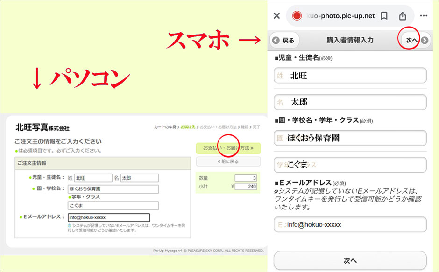Tap the right arrow beside top 次へ
The image size is (439, 272).
coord(425,41)
